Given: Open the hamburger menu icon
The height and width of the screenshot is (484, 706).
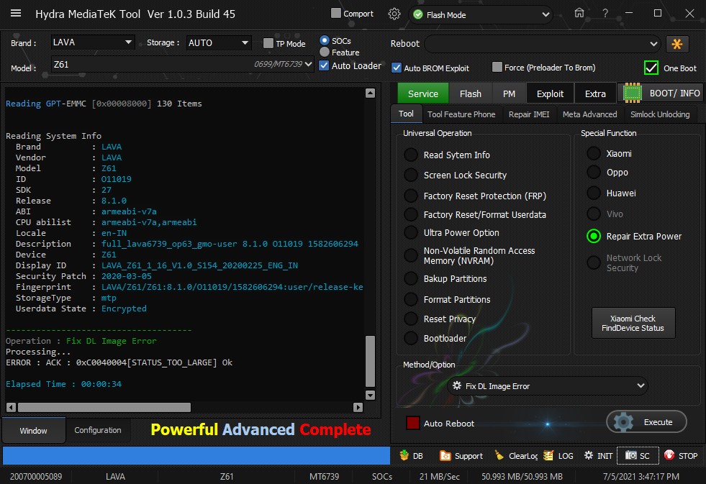Looking at the screenshot, I should [16, 13].
